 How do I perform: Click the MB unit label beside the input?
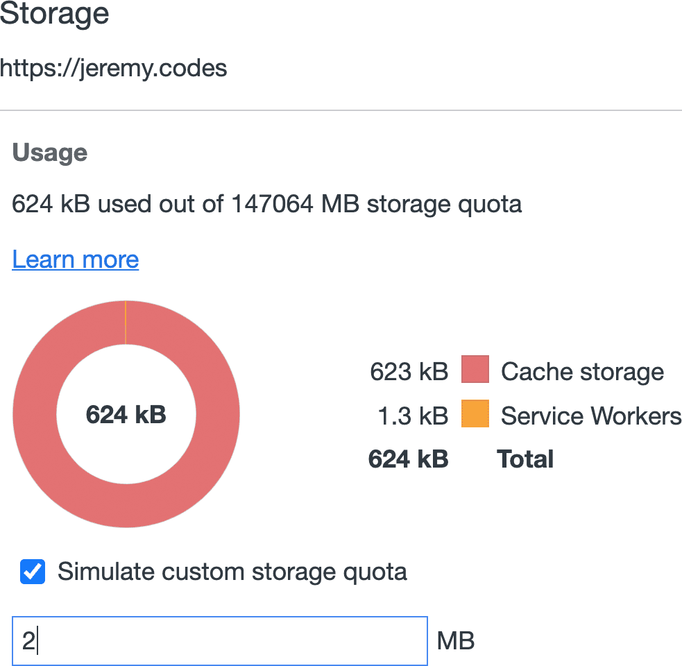coord(455,640)
